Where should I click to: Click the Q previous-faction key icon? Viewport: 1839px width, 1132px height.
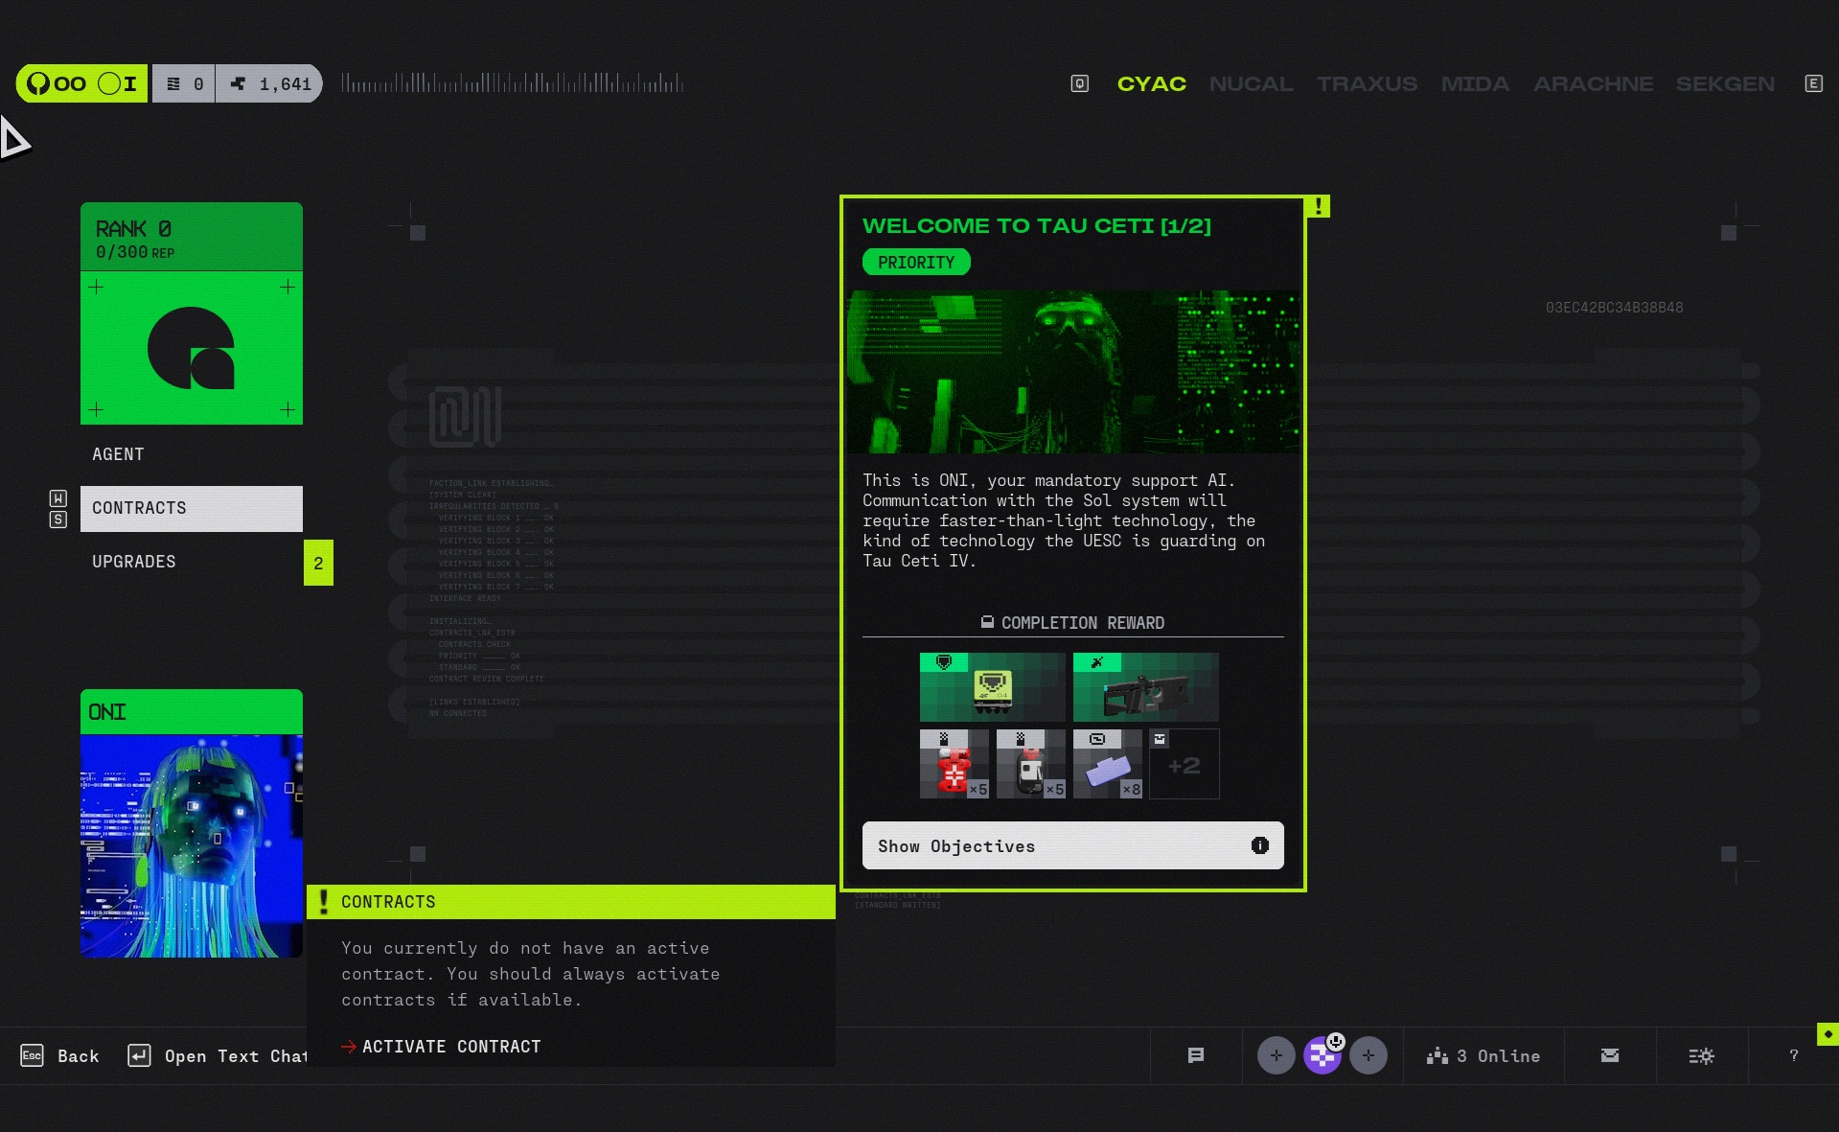coord(1079,84)
